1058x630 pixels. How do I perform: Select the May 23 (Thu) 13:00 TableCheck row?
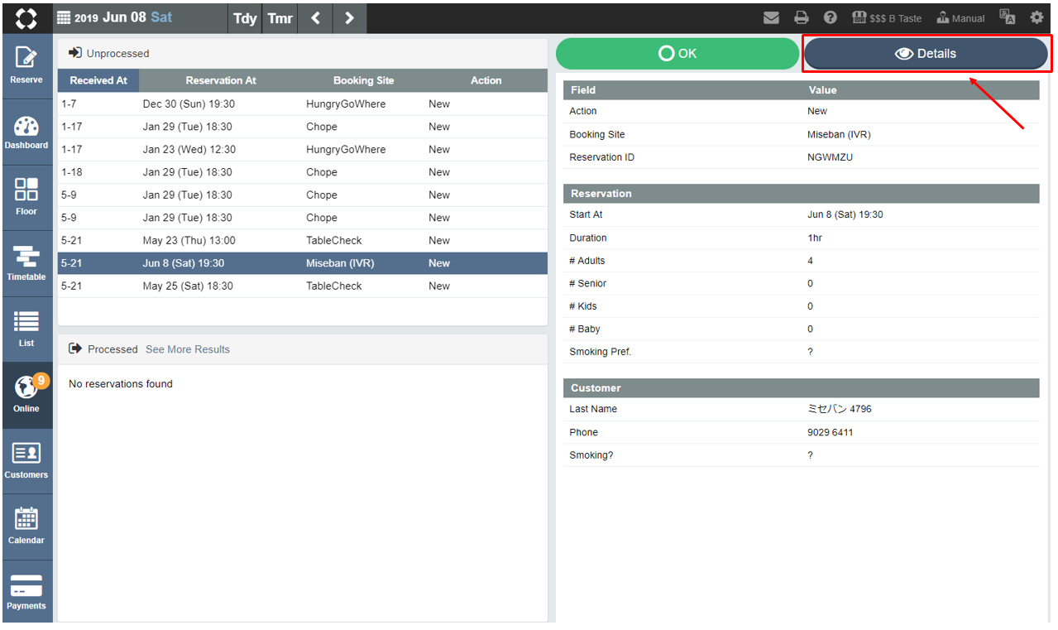[x=303, y=241]
